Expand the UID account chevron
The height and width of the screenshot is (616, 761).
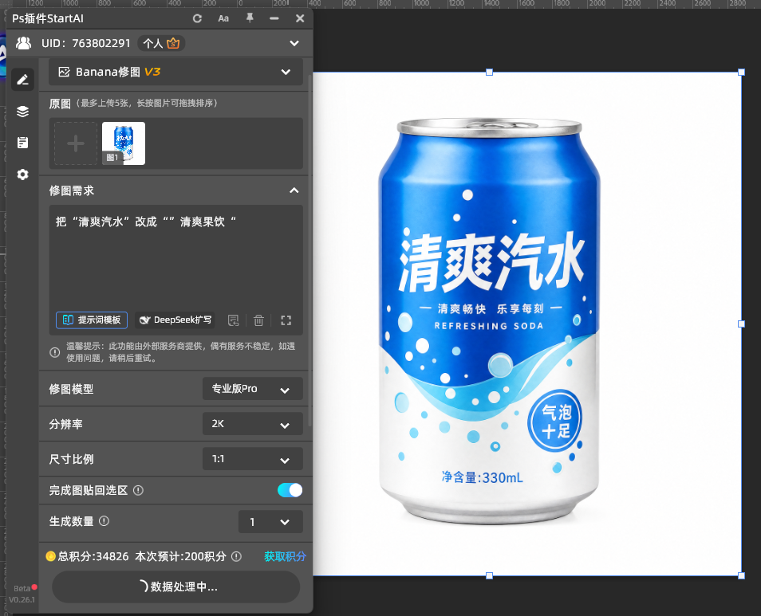click(x=294, y=43)
